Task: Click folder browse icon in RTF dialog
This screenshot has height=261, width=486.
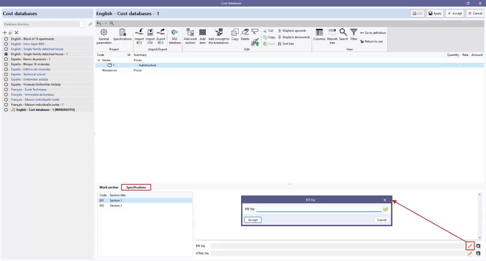Action: pyautogui.click(x=385, y=209)
